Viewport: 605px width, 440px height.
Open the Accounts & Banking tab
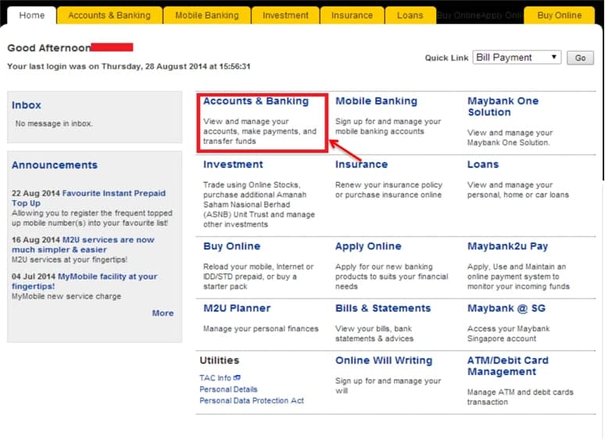(x=109, y=16)
